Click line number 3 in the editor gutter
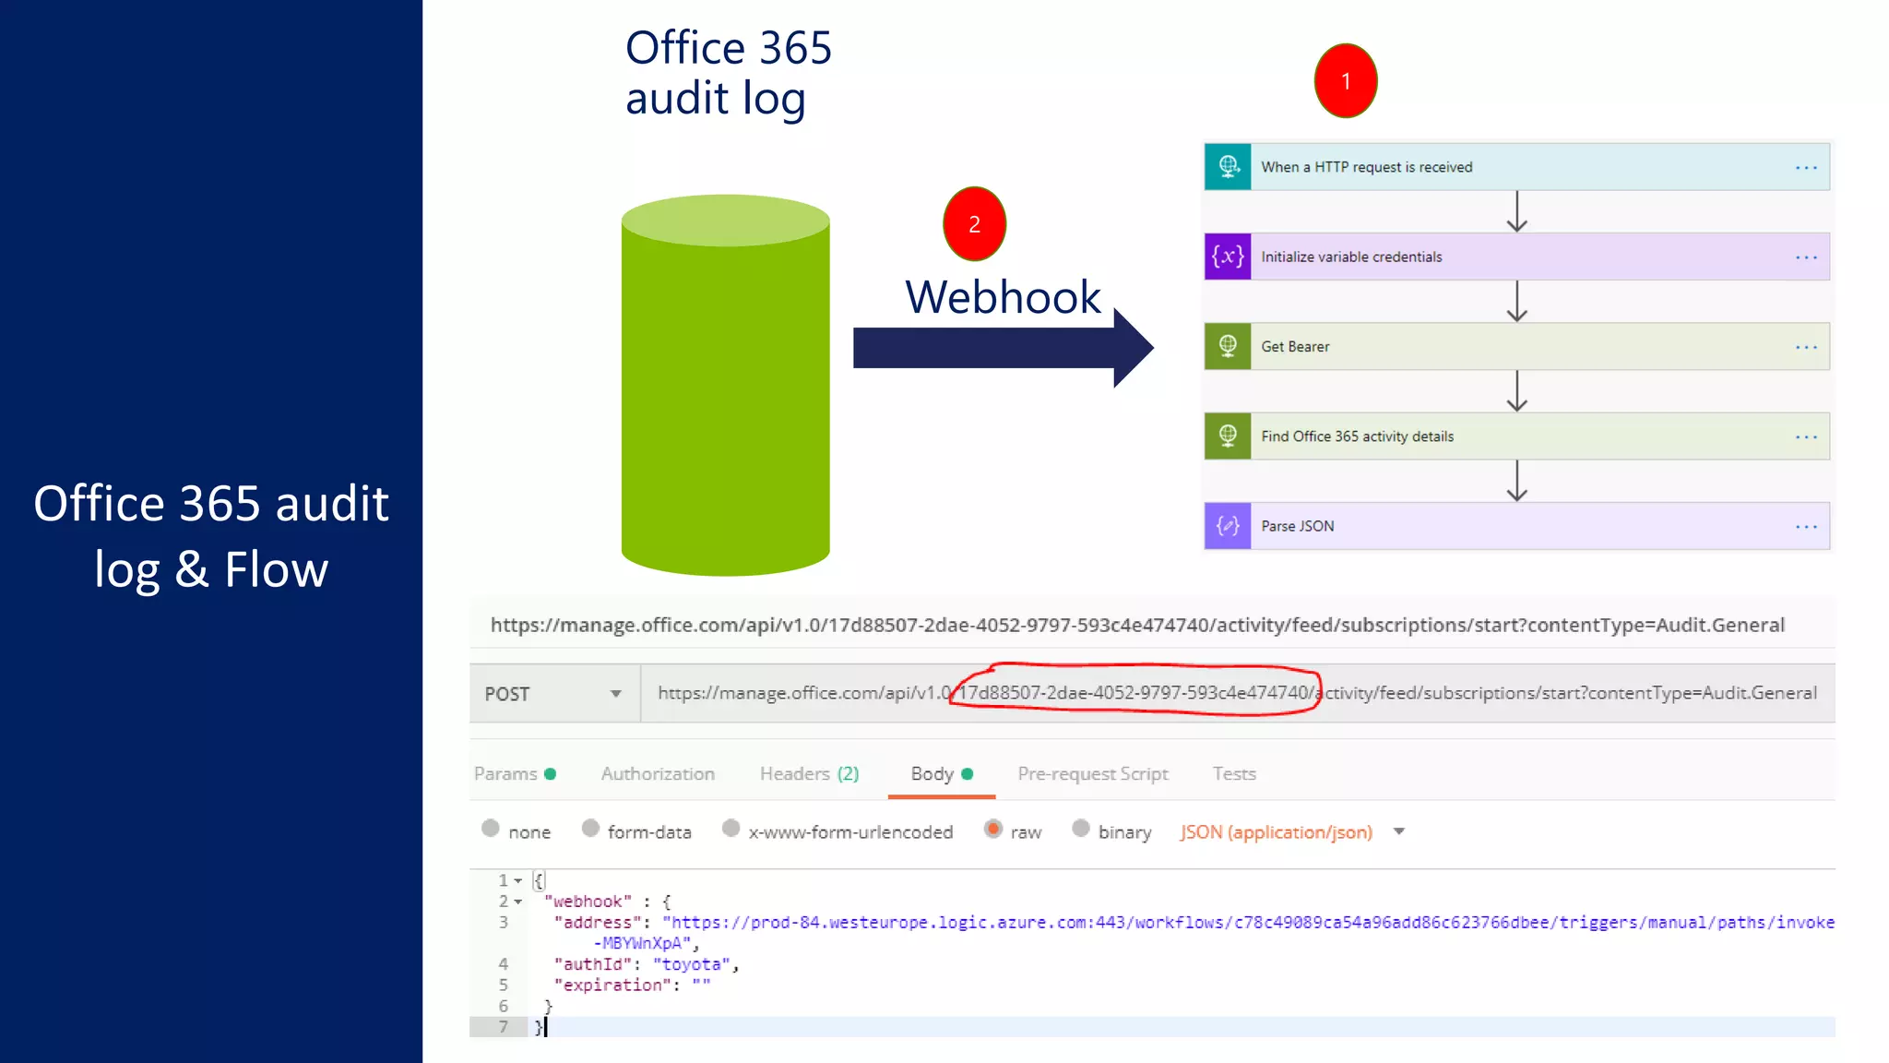Viewport: 1889px width, 1063px height. click(504, 923)
